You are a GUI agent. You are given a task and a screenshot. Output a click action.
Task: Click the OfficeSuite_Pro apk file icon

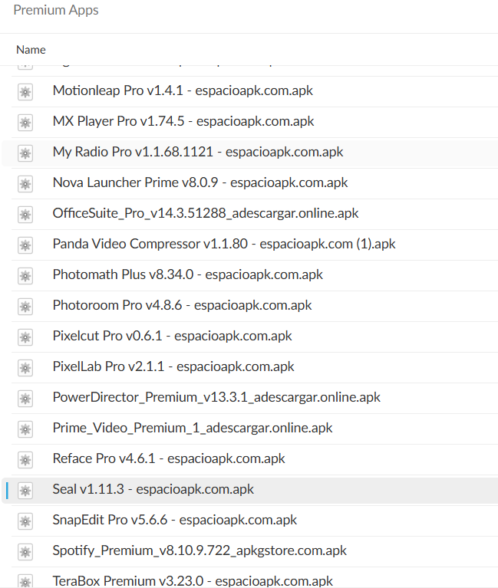point(25,215)
